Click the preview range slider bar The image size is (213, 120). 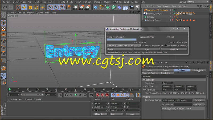(x=32, y=95)
